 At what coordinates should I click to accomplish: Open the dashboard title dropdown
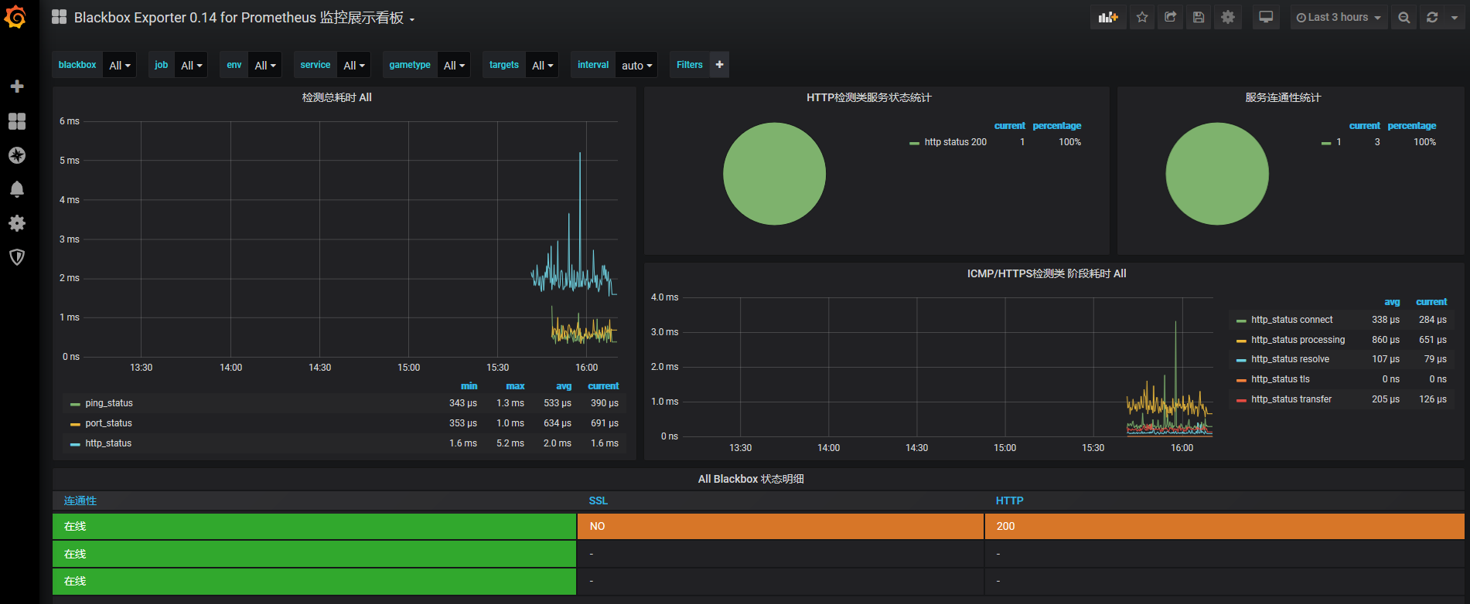pyautogui.click(x=244, y=18)
